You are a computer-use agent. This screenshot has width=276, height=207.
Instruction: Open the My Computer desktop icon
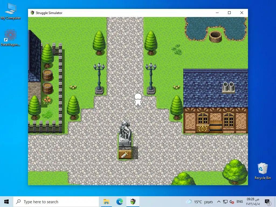[x=11, y=11]
